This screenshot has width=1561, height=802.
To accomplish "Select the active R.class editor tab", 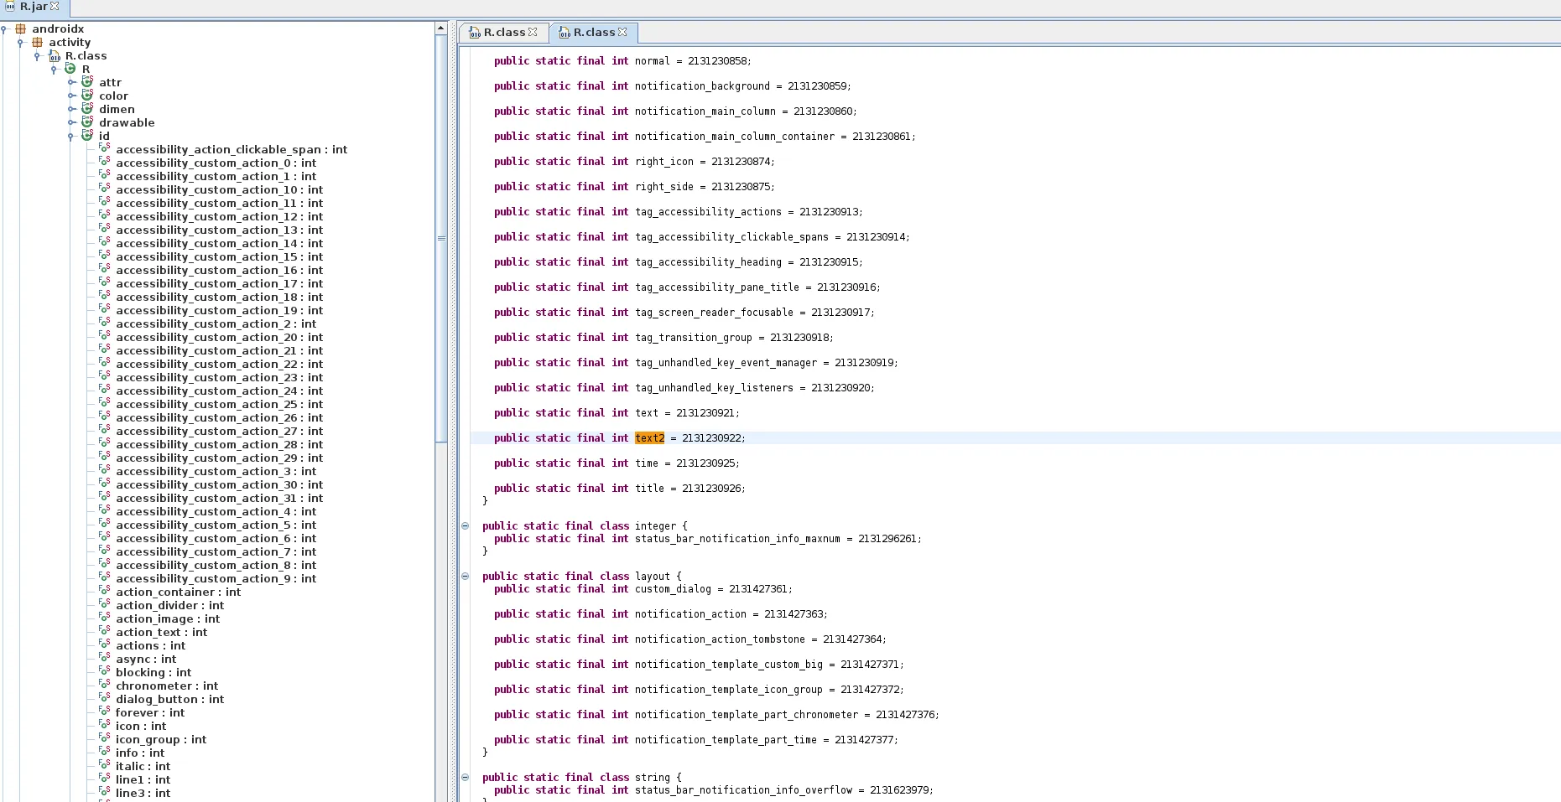I will click(593, 33).
